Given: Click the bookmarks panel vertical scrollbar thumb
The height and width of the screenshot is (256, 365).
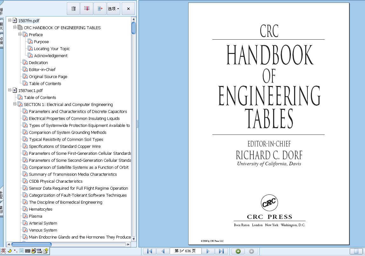Looking at the screenshot, I should (x=134, y=28).
